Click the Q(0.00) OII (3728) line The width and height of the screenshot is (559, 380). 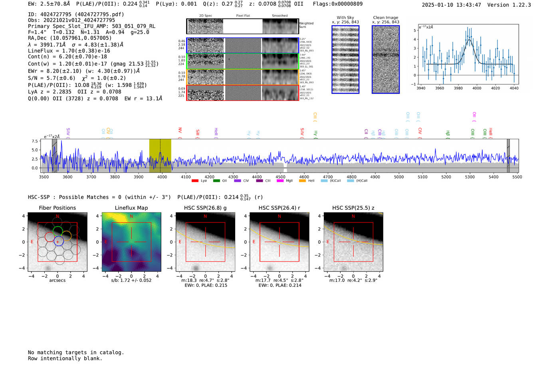coord(95,98)
